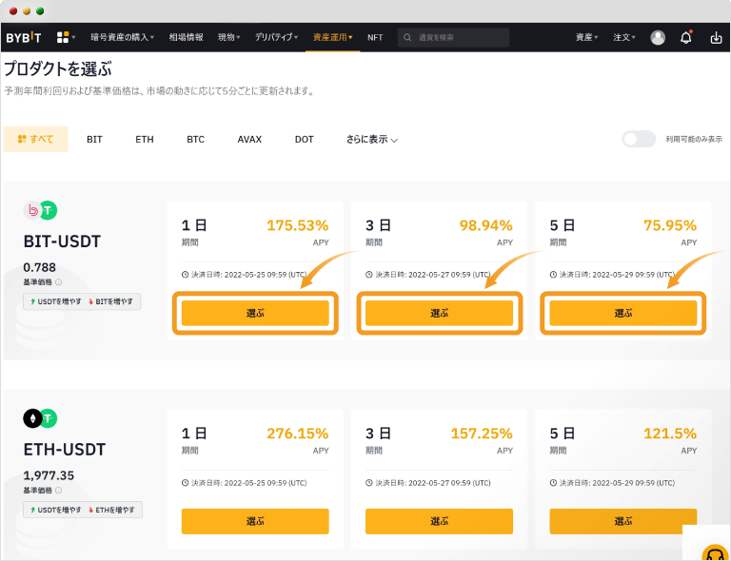Click the download app icon
Image resolution: width=731 pixels, height=561 pixels.
click(x=716, y=37)
